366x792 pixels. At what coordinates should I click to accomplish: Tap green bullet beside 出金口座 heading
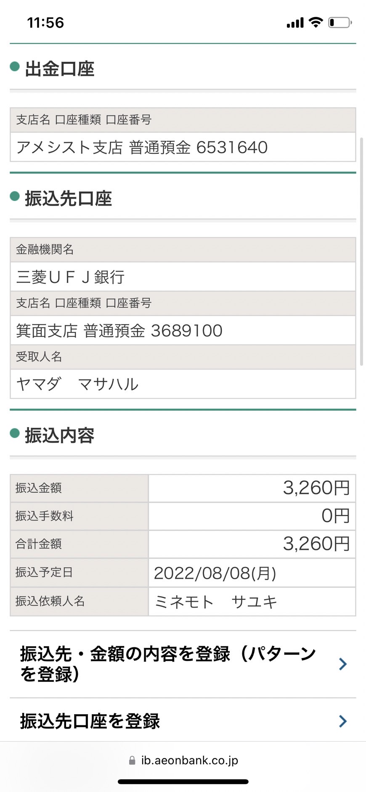click(15, 66)
